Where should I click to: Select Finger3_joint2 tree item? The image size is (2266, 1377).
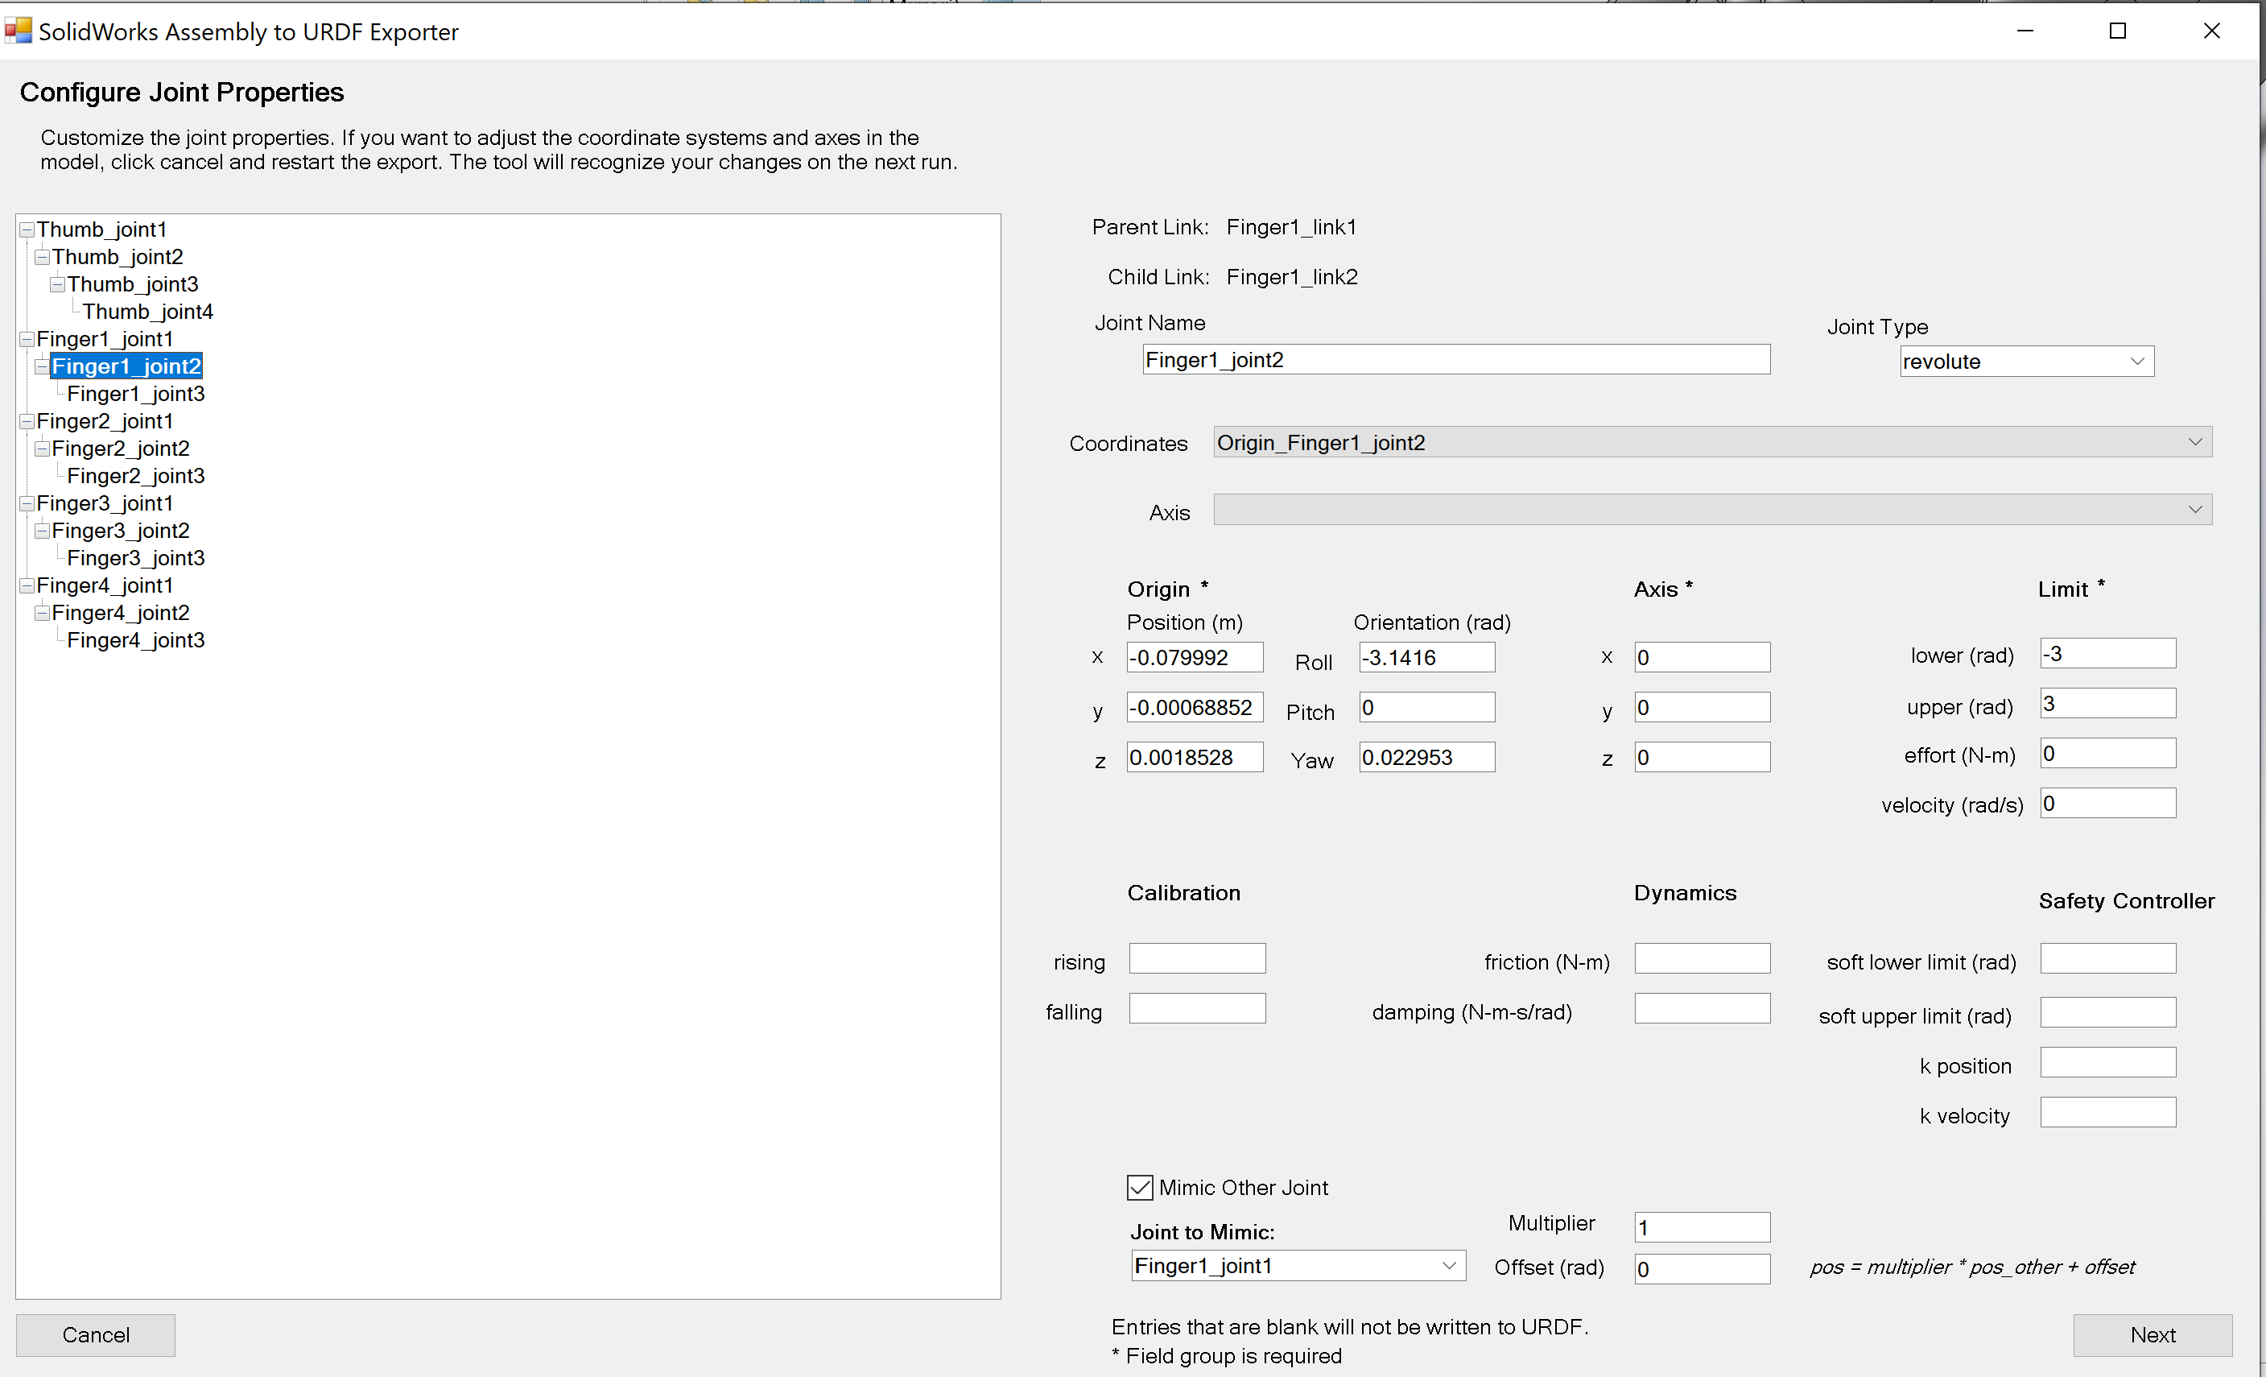point(121,531)
